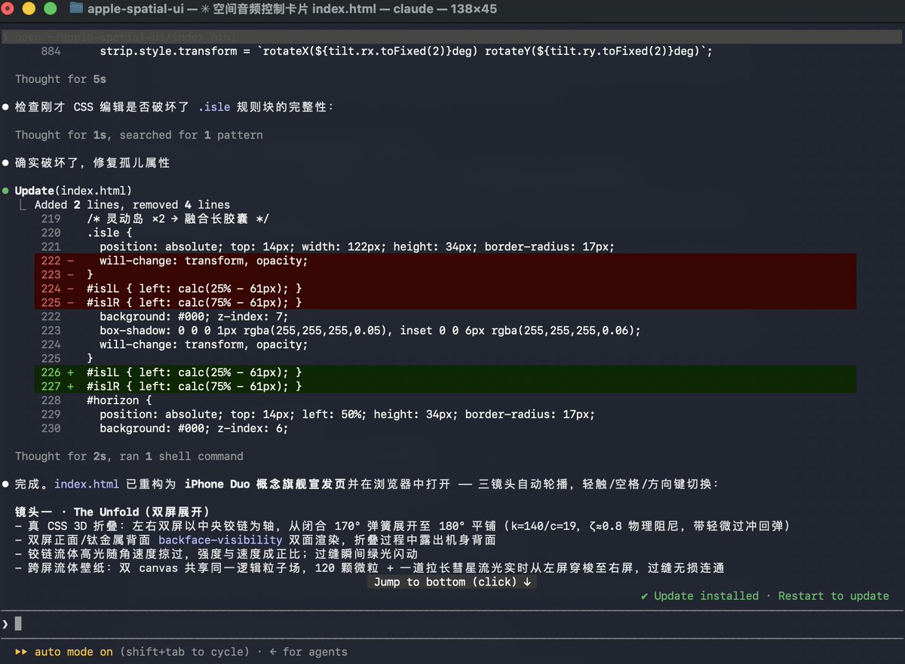
Task: Click the ▸▸ auto mode indicator icon
Action: pos(21,652)
